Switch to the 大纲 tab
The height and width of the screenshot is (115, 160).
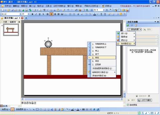tap(5, 22)
